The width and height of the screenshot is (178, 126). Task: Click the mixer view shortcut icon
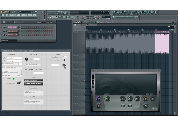(x=129, y=12)
